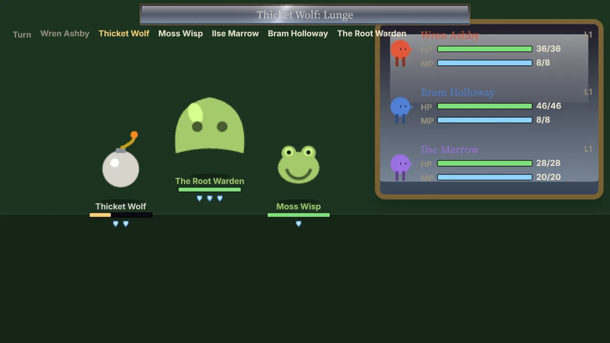The width and height of the screenshot is (610, 343).
Task: Click the single action gem under Moss Wisp
Action: click(299, 223)
